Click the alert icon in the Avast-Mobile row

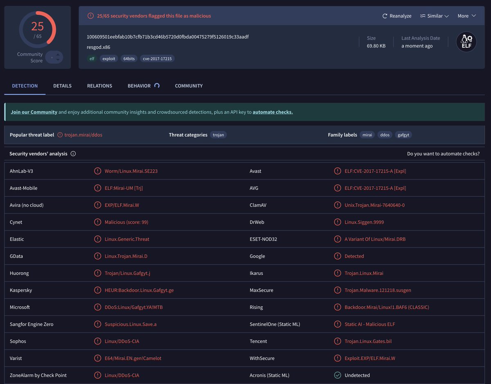click(97, 188)
